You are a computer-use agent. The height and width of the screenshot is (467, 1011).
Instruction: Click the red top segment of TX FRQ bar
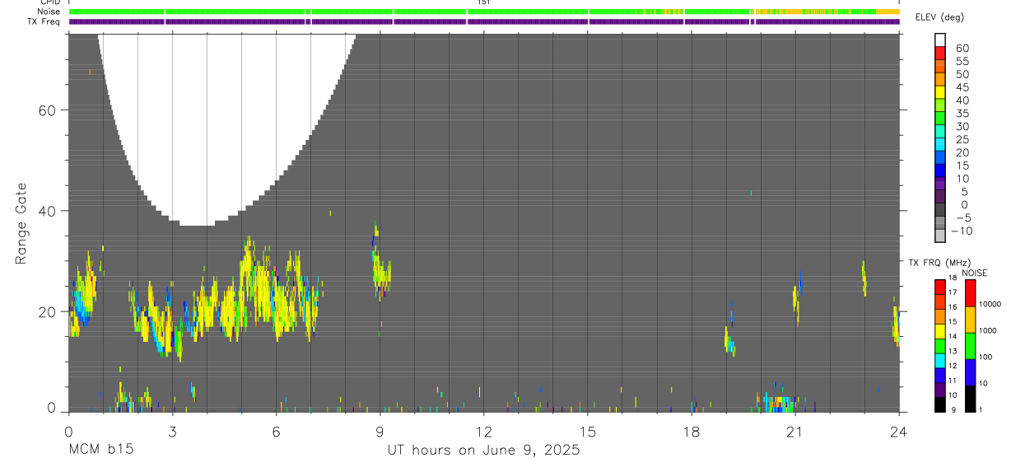(x=940, y=287)
